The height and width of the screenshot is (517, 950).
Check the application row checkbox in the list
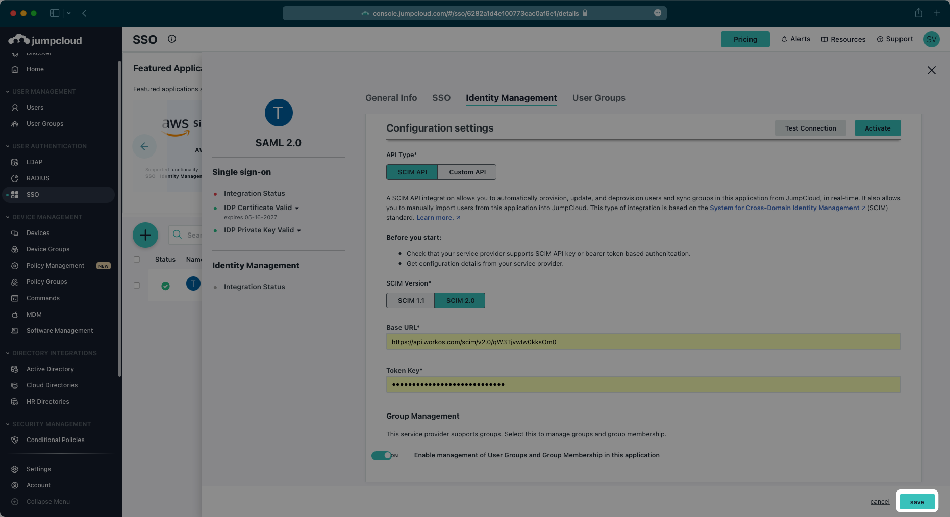pyautogui.click(x=136, y=286)
